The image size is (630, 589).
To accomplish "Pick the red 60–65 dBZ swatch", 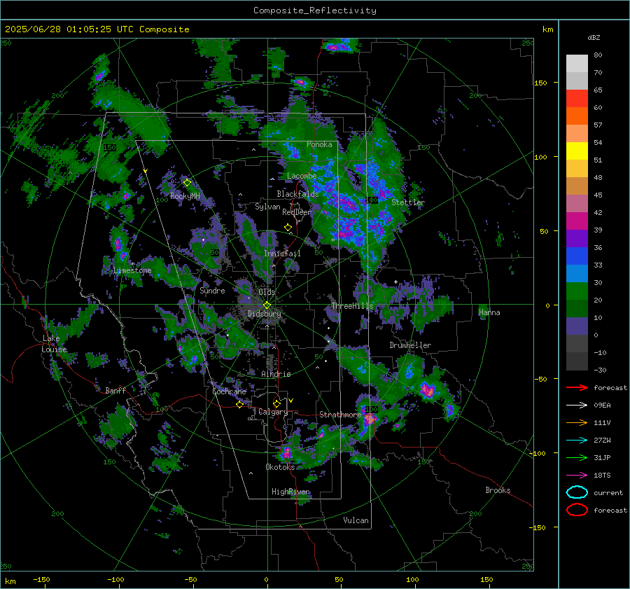I will click(577, 99).
